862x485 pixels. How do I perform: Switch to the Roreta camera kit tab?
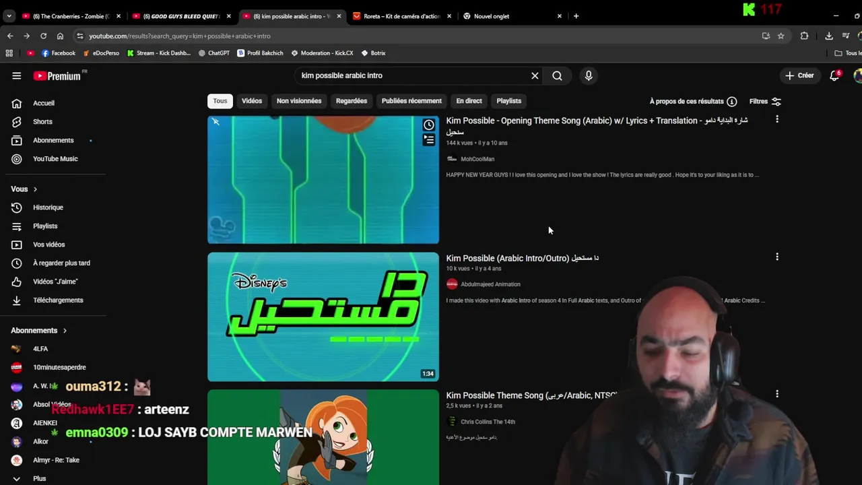pos(401,16)
